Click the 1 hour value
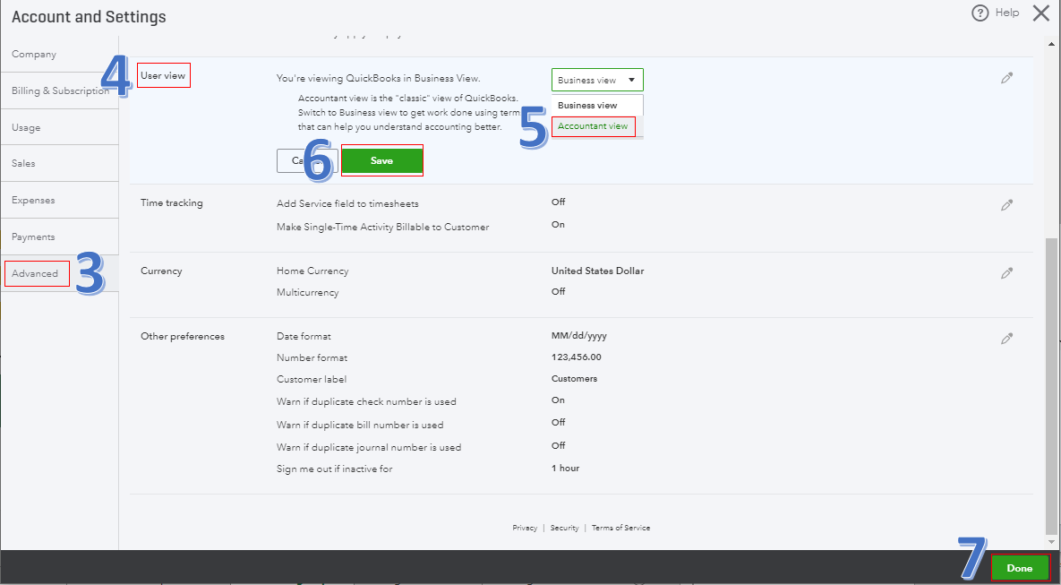Viewport: 1061px width, 585px height. tap(566, 468)
